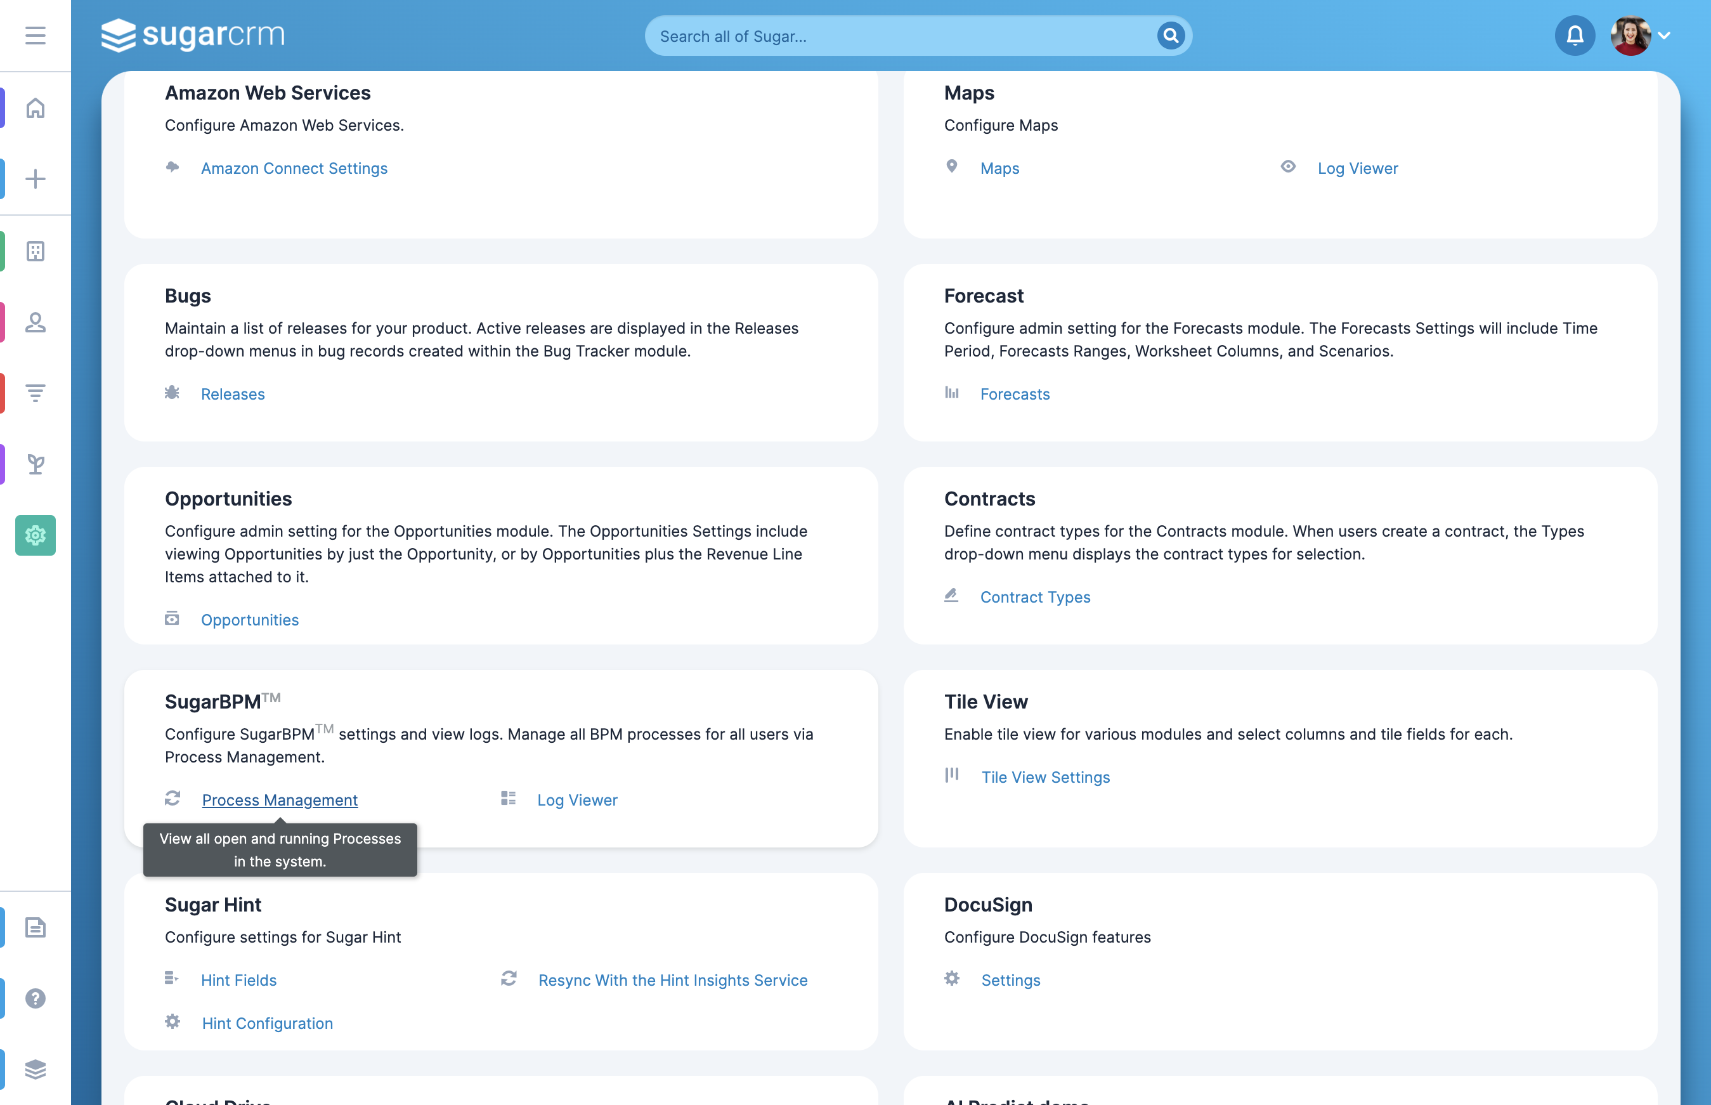
Task: Open Tile View Settings link
Action: click(1045, 777)
